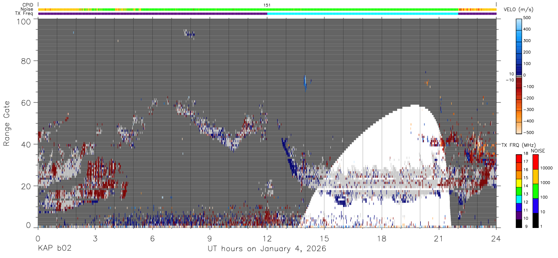Click the cyan segment of TX Freq strip
This screenshot has height=258, width=558.
(363, 14)
